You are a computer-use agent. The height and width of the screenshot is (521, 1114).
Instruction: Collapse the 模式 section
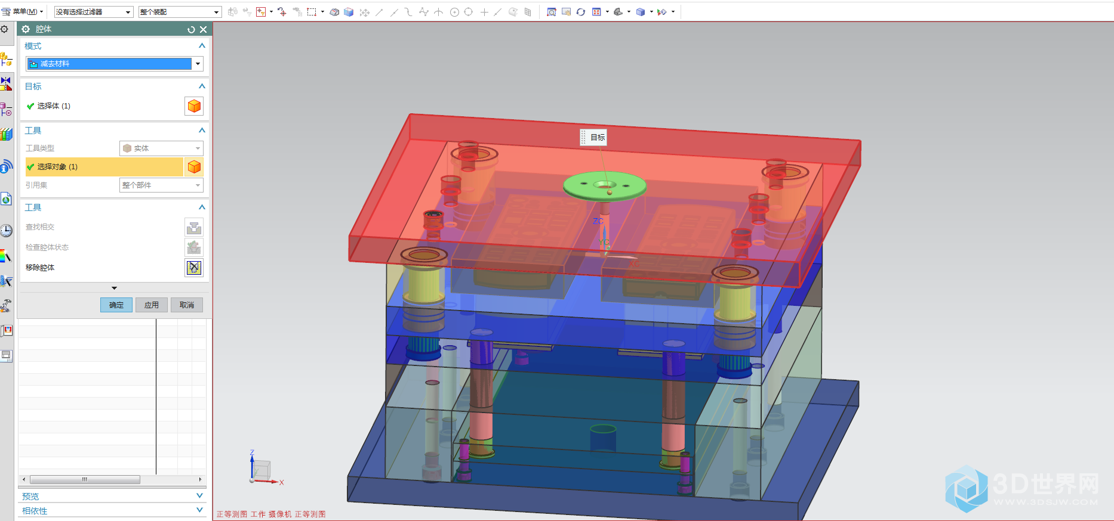pyautogui.click(x=202, y=46)
